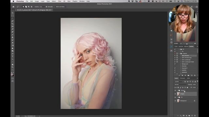Select the horizontal Type tool
Screen dimensions: 209x117
(x=12, y=56)
